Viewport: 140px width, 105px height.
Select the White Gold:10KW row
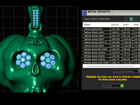coord(111,56)
